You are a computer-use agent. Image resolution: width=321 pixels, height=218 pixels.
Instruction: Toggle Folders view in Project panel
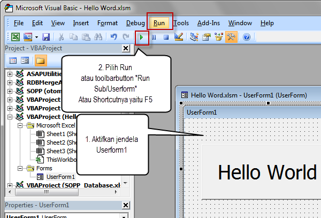39,61
